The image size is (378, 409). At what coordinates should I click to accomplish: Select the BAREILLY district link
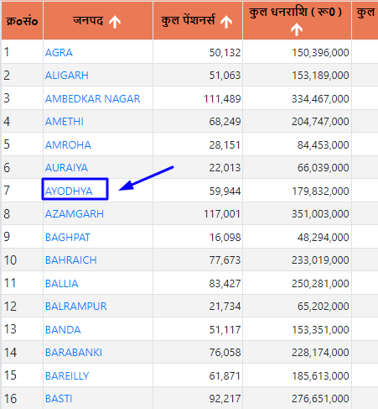(67, 375)
